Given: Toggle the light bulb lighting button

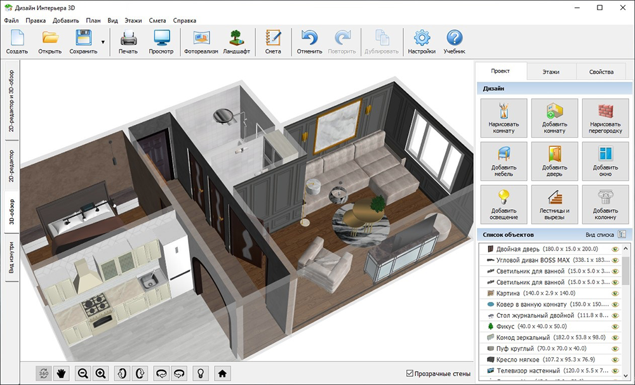Looking at the screenshot, I should pyautogui.click(x=200, y=373).
